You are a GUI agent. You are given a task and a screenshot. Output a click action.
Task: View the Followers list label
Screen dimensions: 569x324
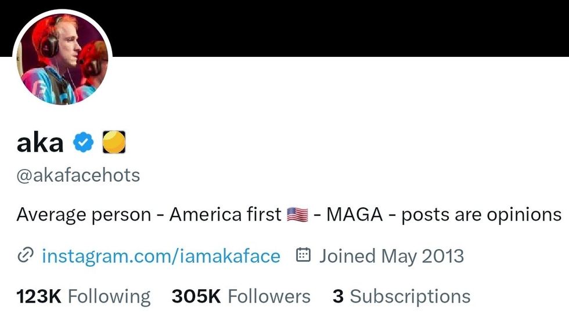click(269, 297)
